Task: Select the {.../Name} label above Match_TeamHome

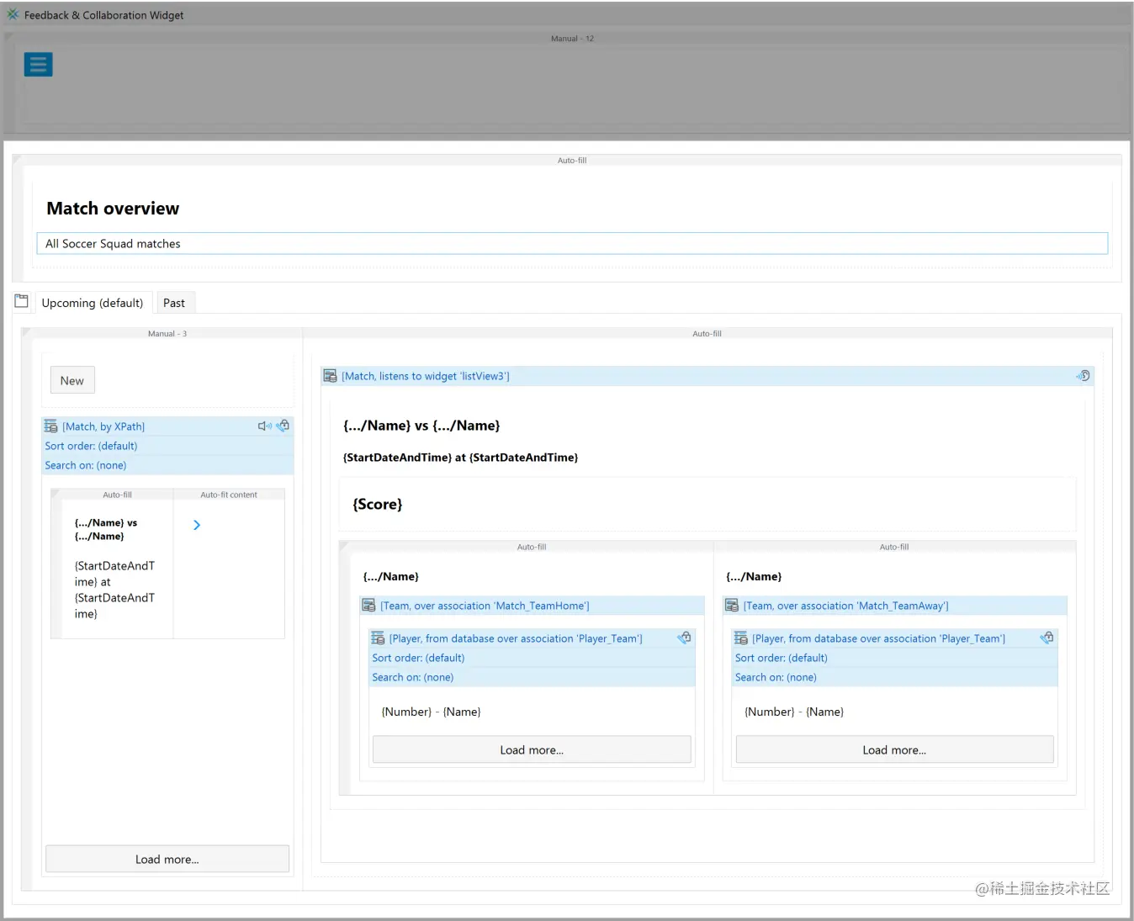Action: pyautogui.click(x=390, y=576)
